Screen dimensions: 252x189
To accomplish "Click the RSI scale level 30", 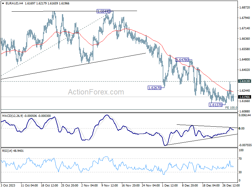I will point(240,172).
